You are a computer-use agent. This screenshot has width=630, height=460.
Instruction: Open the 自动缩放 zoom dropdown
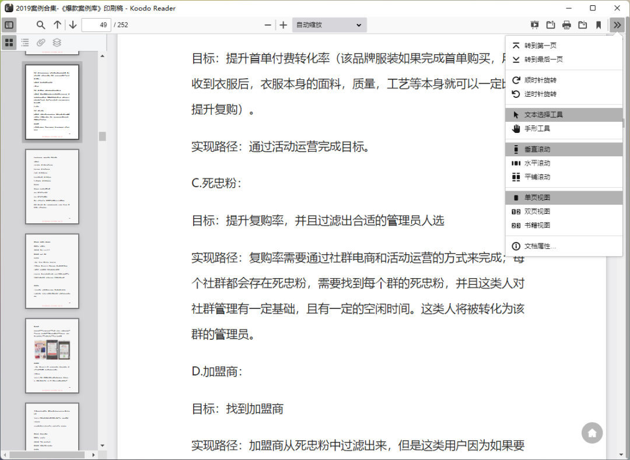coord(328,25)
